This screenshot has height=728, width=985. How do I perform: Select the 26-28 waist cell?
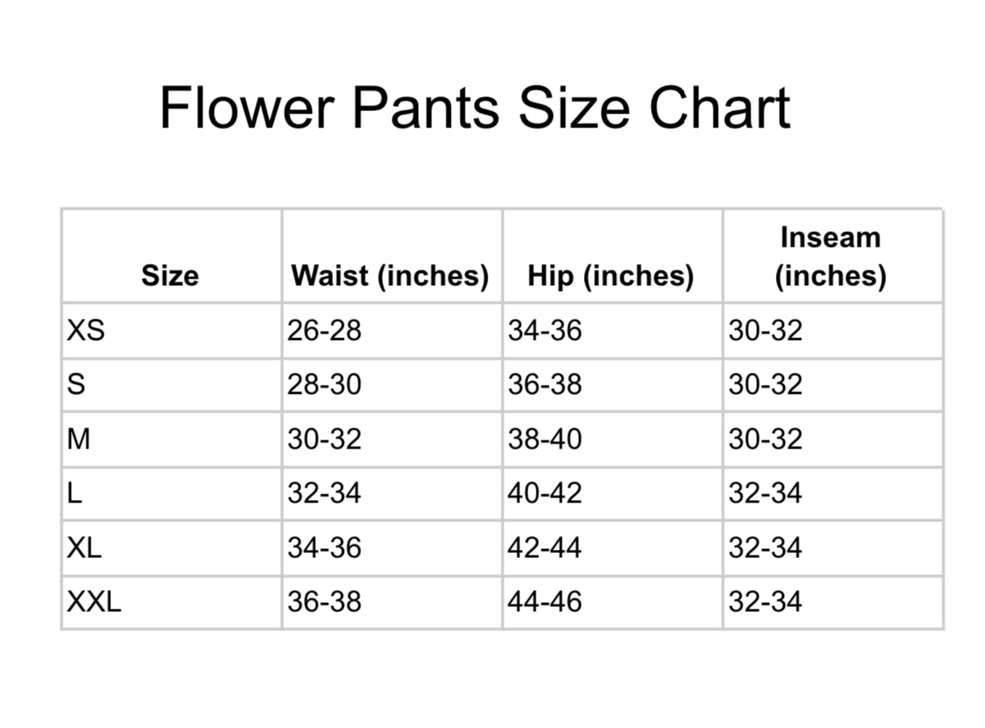click(x=323, y=331)
